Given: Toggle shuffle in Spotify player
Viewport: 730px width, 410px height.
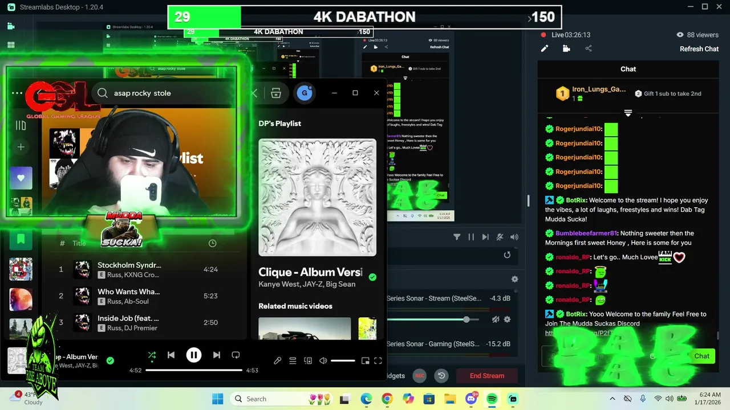Looking at the screenshot, I should point(152,355).
